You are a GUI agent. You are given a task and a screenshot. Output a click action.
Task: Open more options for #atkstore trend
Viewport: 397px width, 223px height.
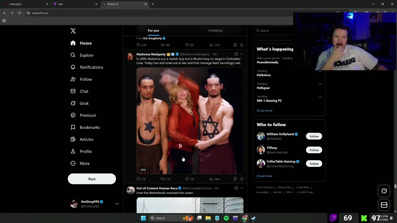tap(320, 71)
